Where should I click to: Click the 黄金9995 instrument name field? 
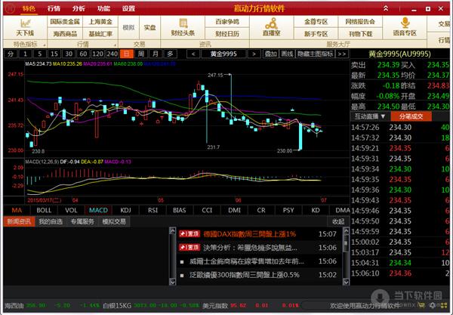[x=223, y=54]
